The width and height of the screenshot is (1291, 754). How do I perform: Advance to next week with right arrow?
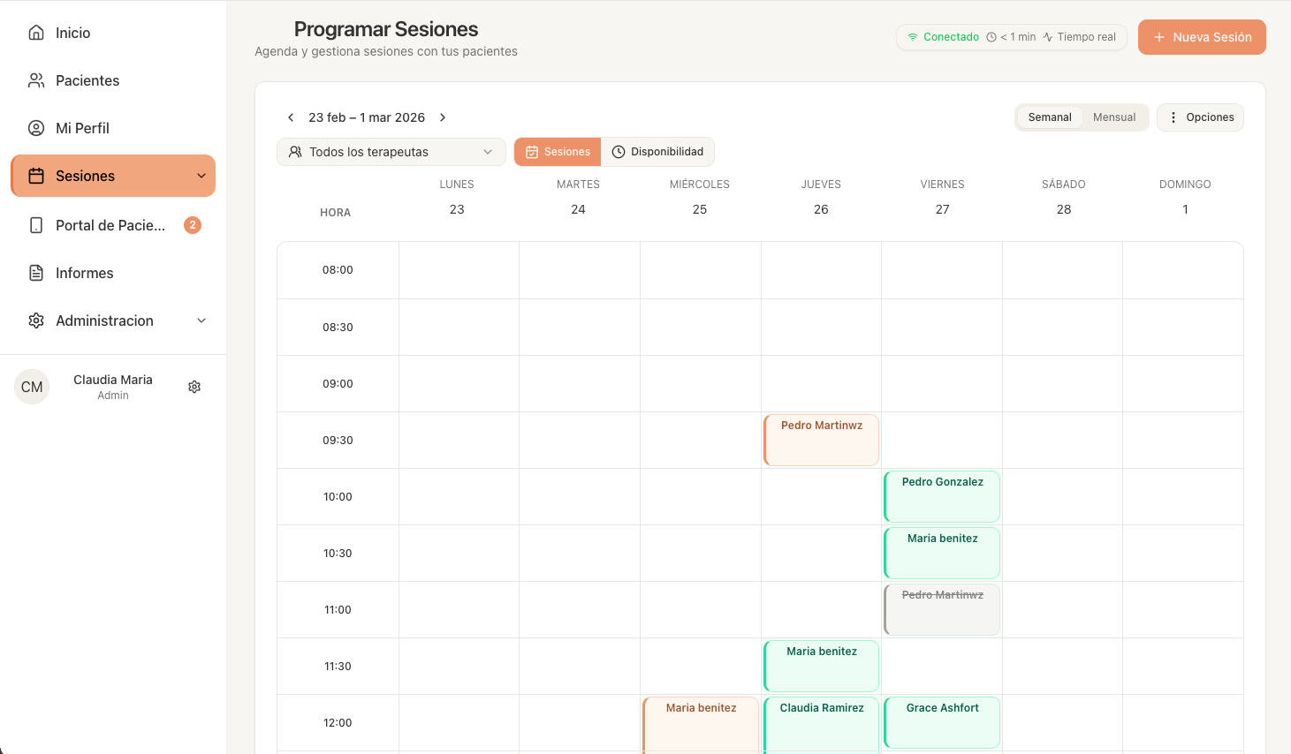(x=443, y=117)
